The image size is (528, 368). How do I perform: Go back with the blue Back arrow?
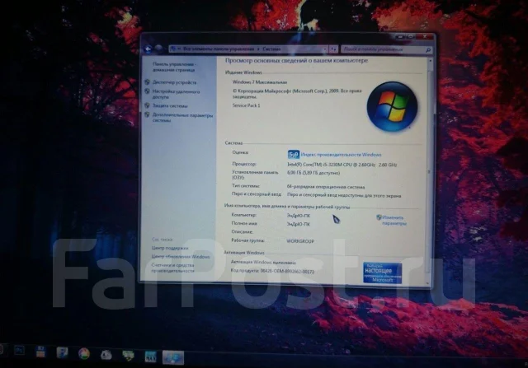[148, 49]
